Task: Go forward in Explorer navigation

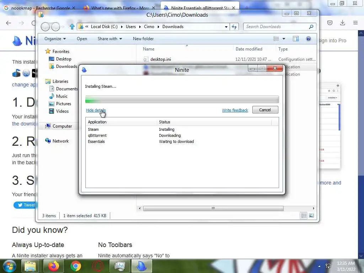Action: tap(55, 27)
